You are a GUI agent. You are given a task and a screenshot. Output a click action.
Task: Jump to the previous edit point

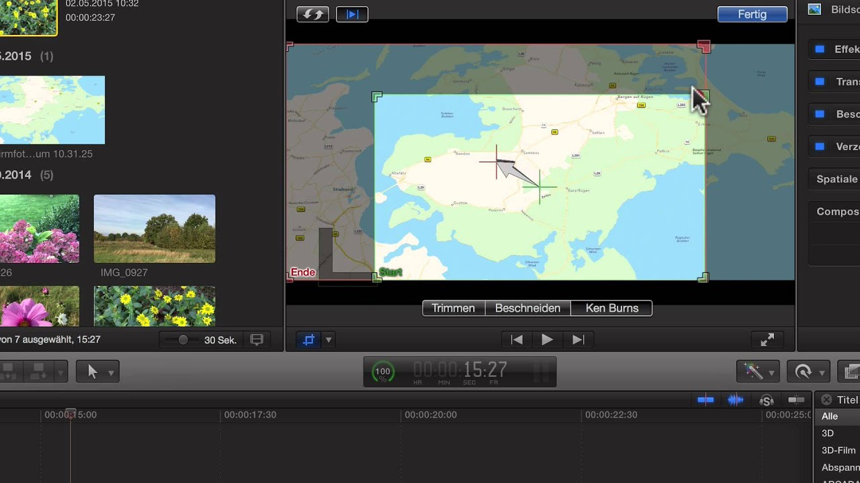(x=517, y=340)
